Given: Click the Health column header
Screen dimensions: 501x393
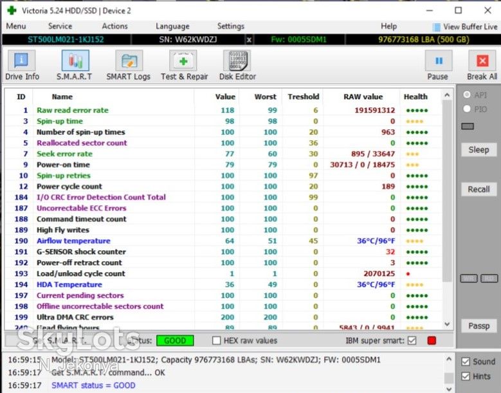Looking at the screenshot, I should point(415,96).
